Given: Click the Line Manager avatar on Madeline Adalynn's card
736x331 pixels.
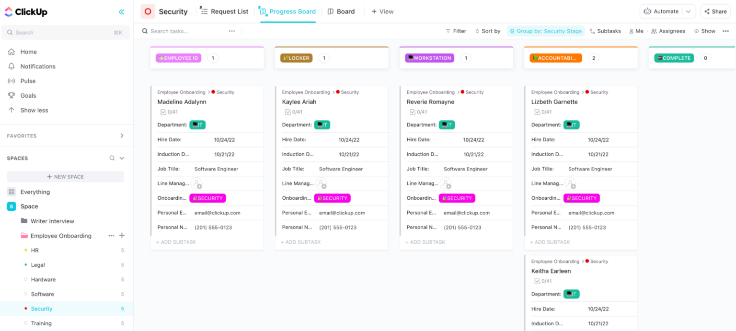Looking at the screenshot, I should pos(196,183).
